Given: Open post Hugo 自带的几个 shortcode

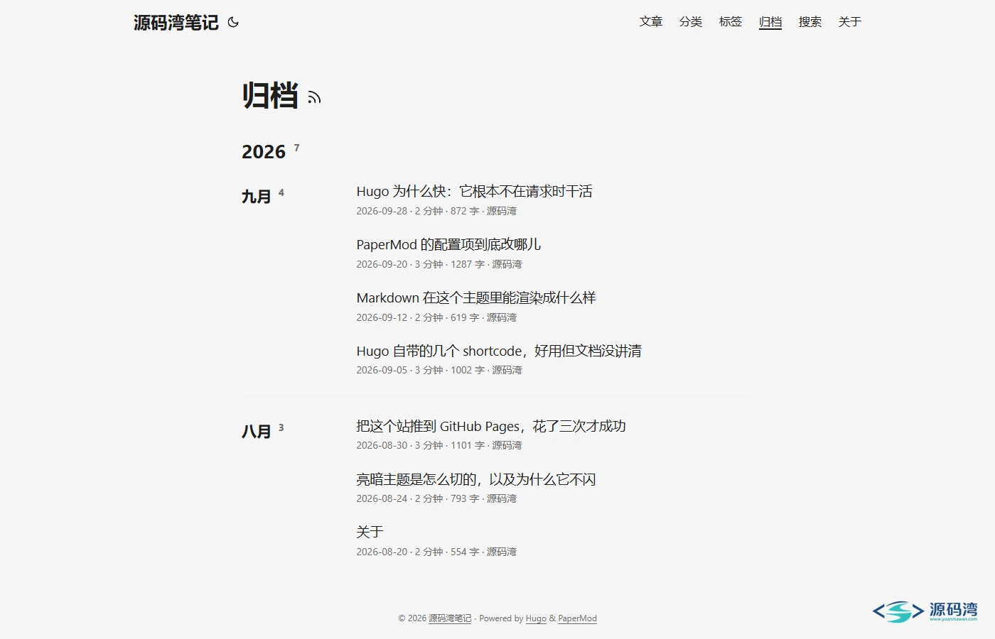Looking at the screenshot, I should pos(499,351).
